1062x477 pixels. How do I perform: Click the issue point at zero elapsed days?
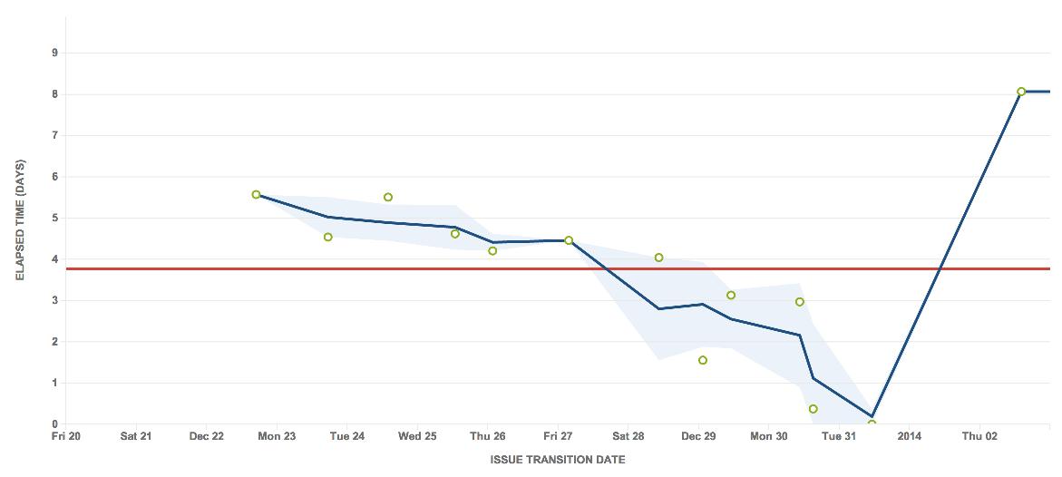(x=872, y=424)
